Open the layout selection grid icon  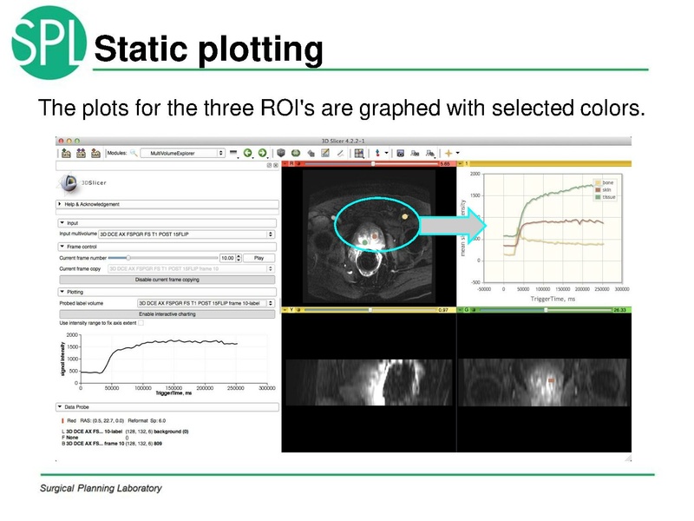click(x=359, y=153)
